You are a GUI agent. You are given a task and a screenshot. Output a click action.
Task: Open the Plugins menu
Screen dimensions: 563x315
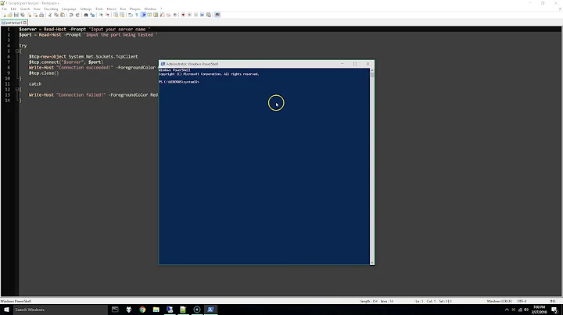[x=135, y=9]
